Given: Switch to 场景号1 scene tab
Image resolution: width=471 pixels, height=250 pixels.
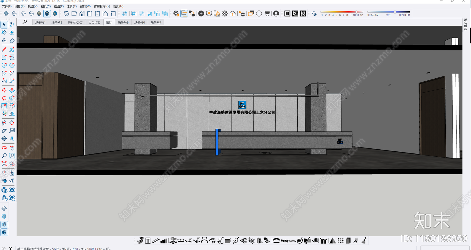Looking at the screenshot, I should (x=40, y=22).
